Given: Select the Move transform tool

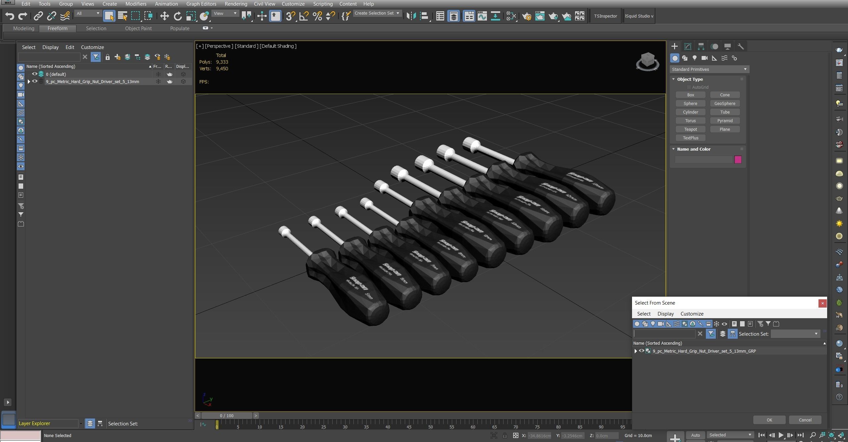Looking at the screenshot, I should (x=164, y=16).
